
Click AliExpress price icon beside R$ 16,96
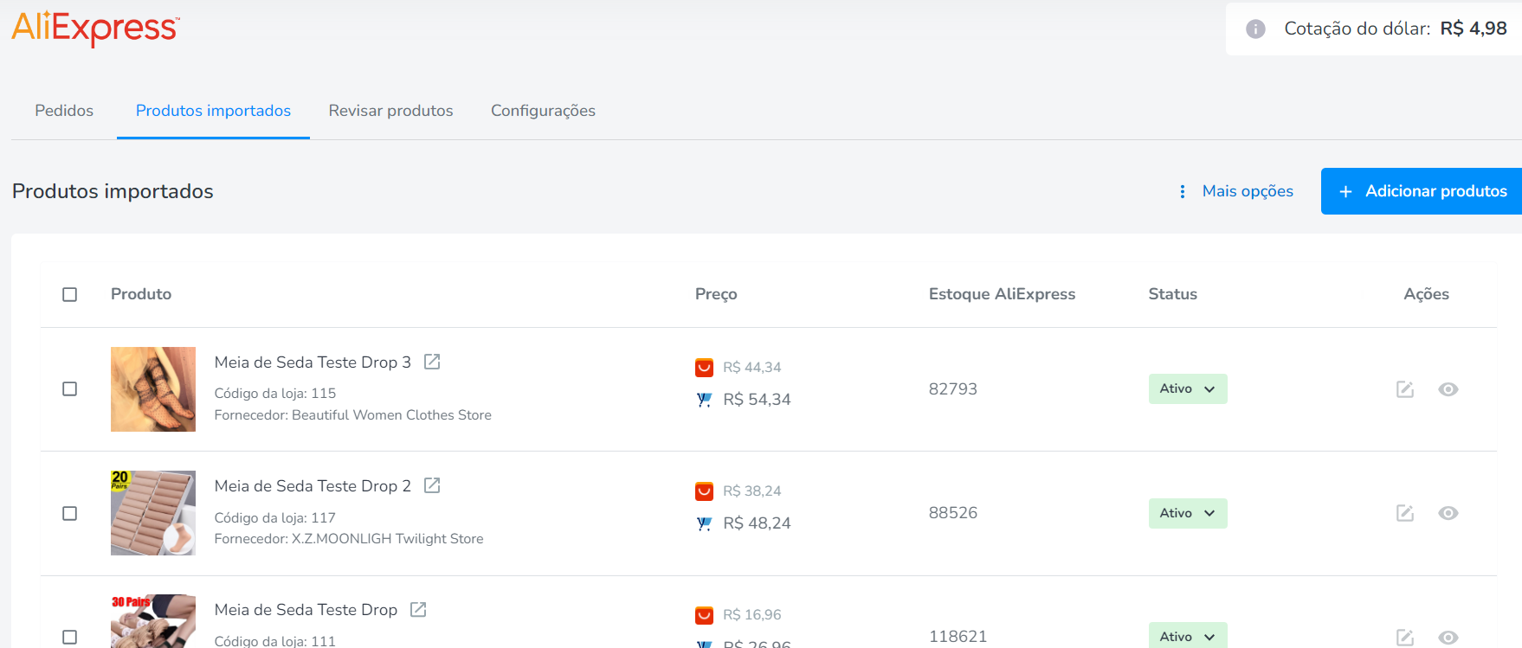[x=705, y=615]
